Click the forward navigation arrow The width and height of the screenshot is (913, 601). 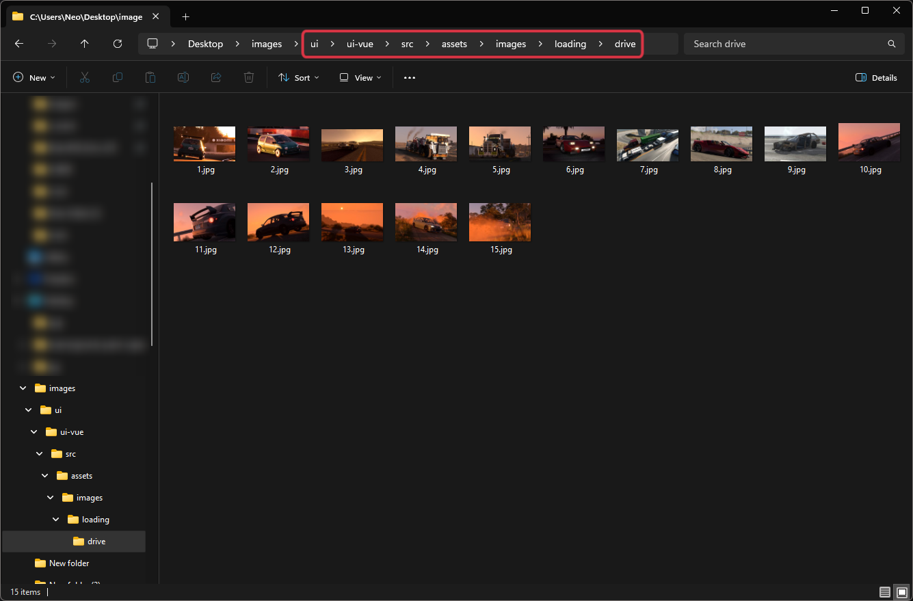[52, 44]
